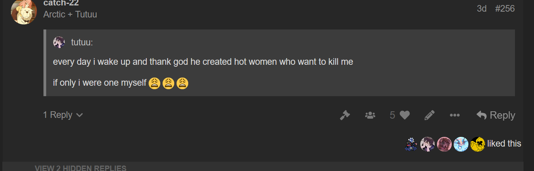Click the 3d post date
Image resolution: width=534 pixels, height=171 pixels.
point(481,9)
